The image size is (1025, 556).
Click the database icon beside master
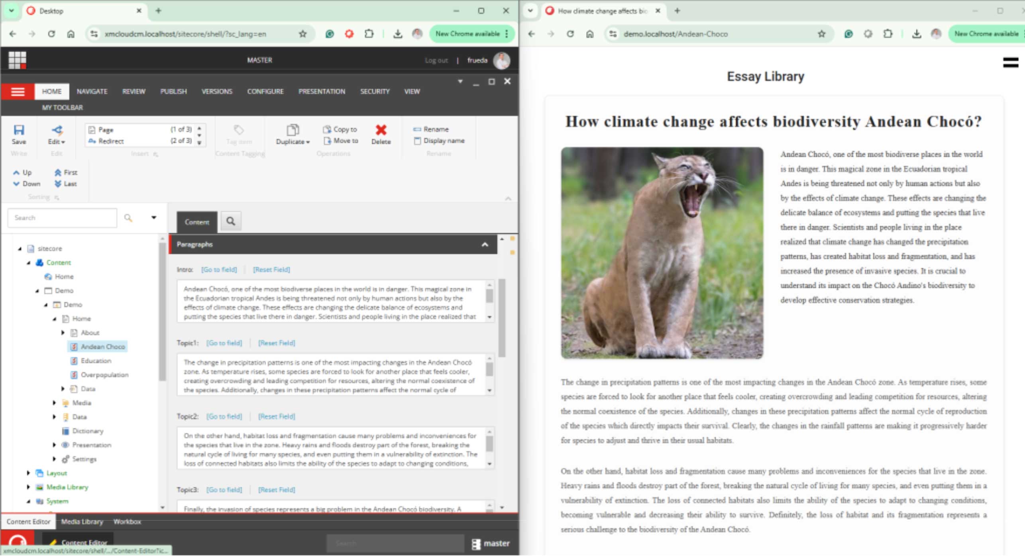coord(476,544)
